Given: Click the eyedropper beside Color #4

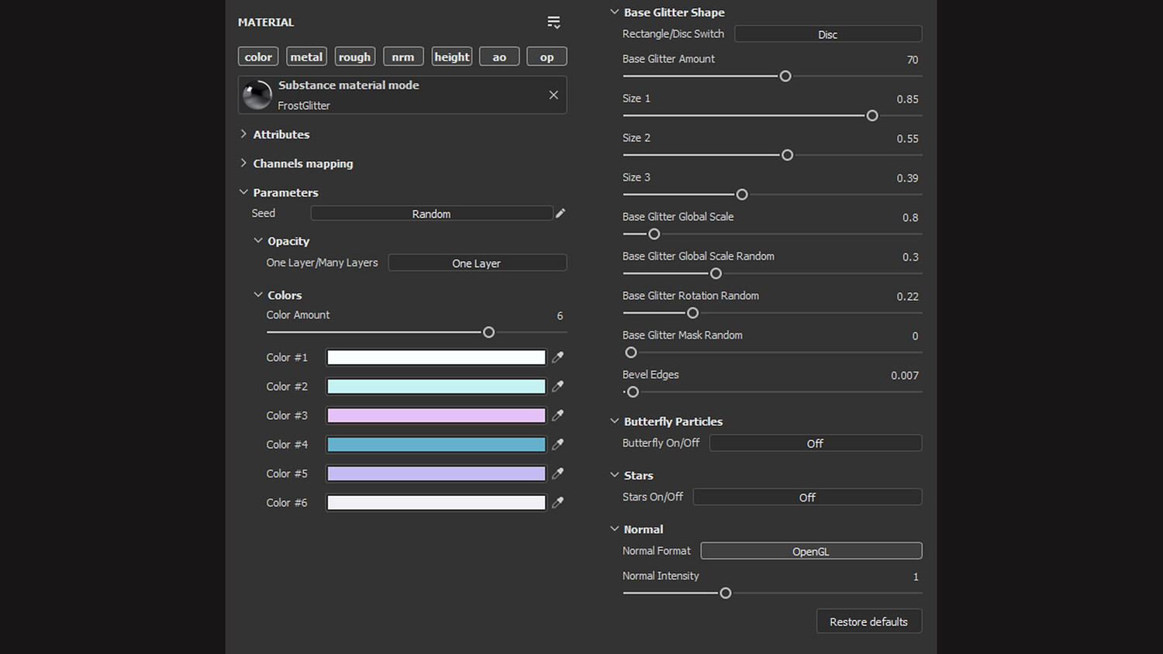Looking at the screenshot, I should 557,444.
